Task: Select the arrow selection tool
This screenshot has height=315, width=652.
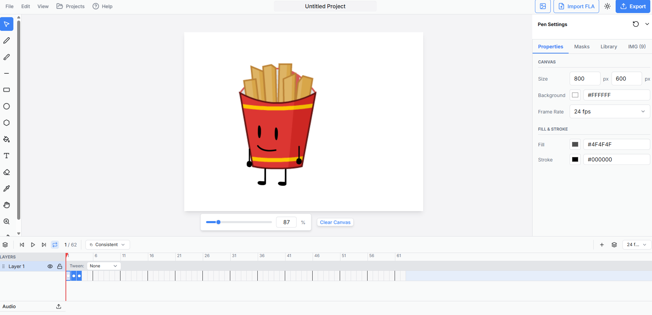Action: pyautogui.click(x=7, y=24)
